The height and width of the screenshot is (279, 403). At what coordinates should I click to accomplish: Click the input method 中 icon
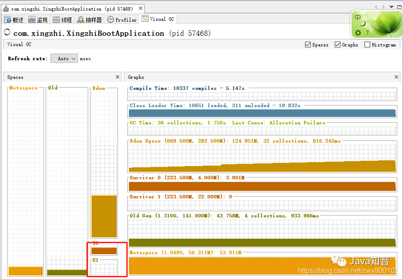coord(357,17)
